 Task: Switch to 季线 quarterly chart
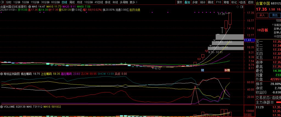[108, 2]
